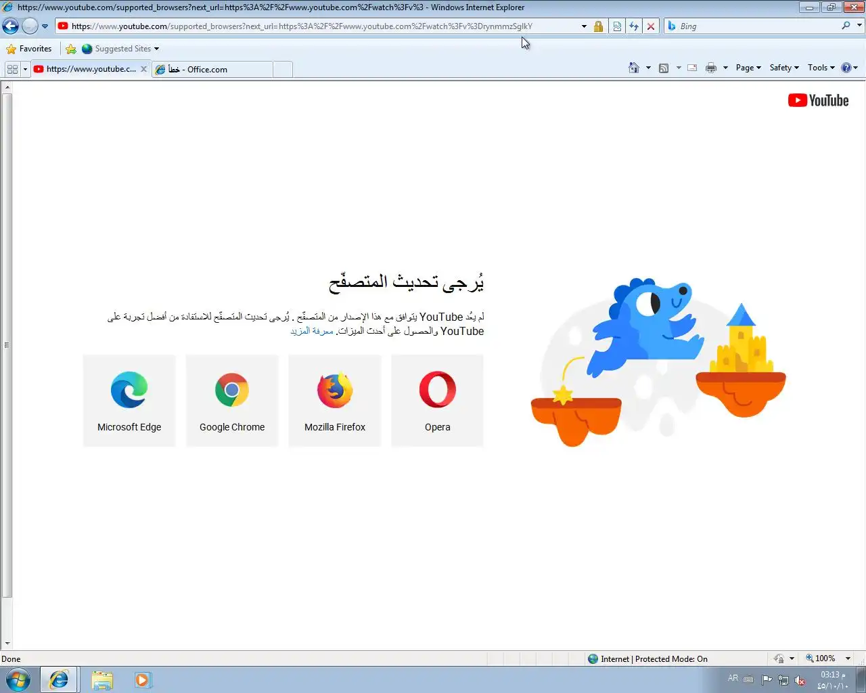
Task: Click the Read Mail icon
Action: 692,68
